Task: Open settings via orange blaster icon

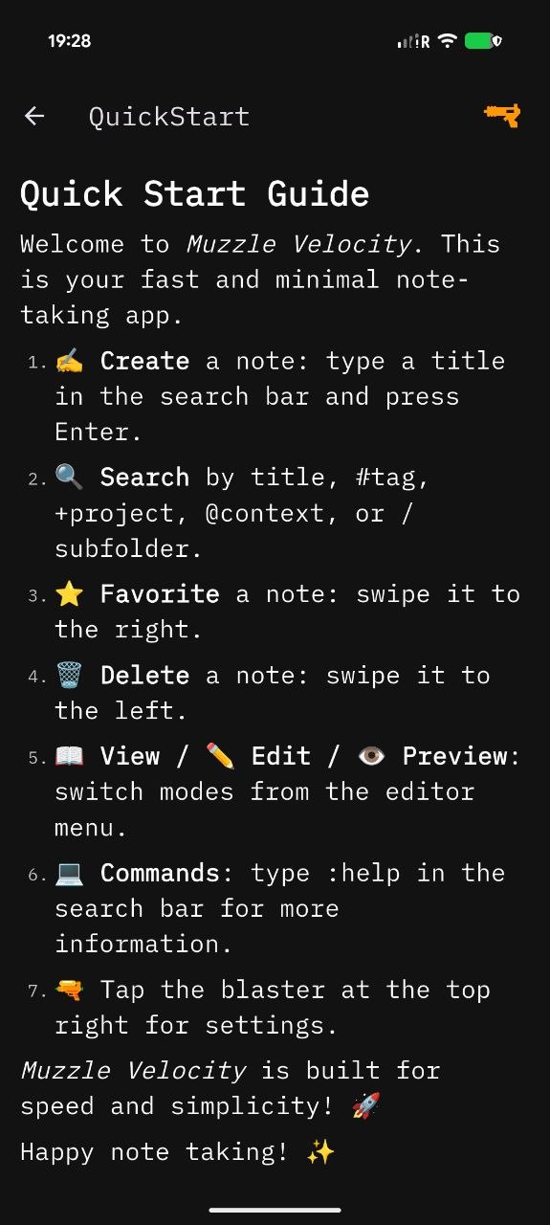Action: tap(502, 116)
